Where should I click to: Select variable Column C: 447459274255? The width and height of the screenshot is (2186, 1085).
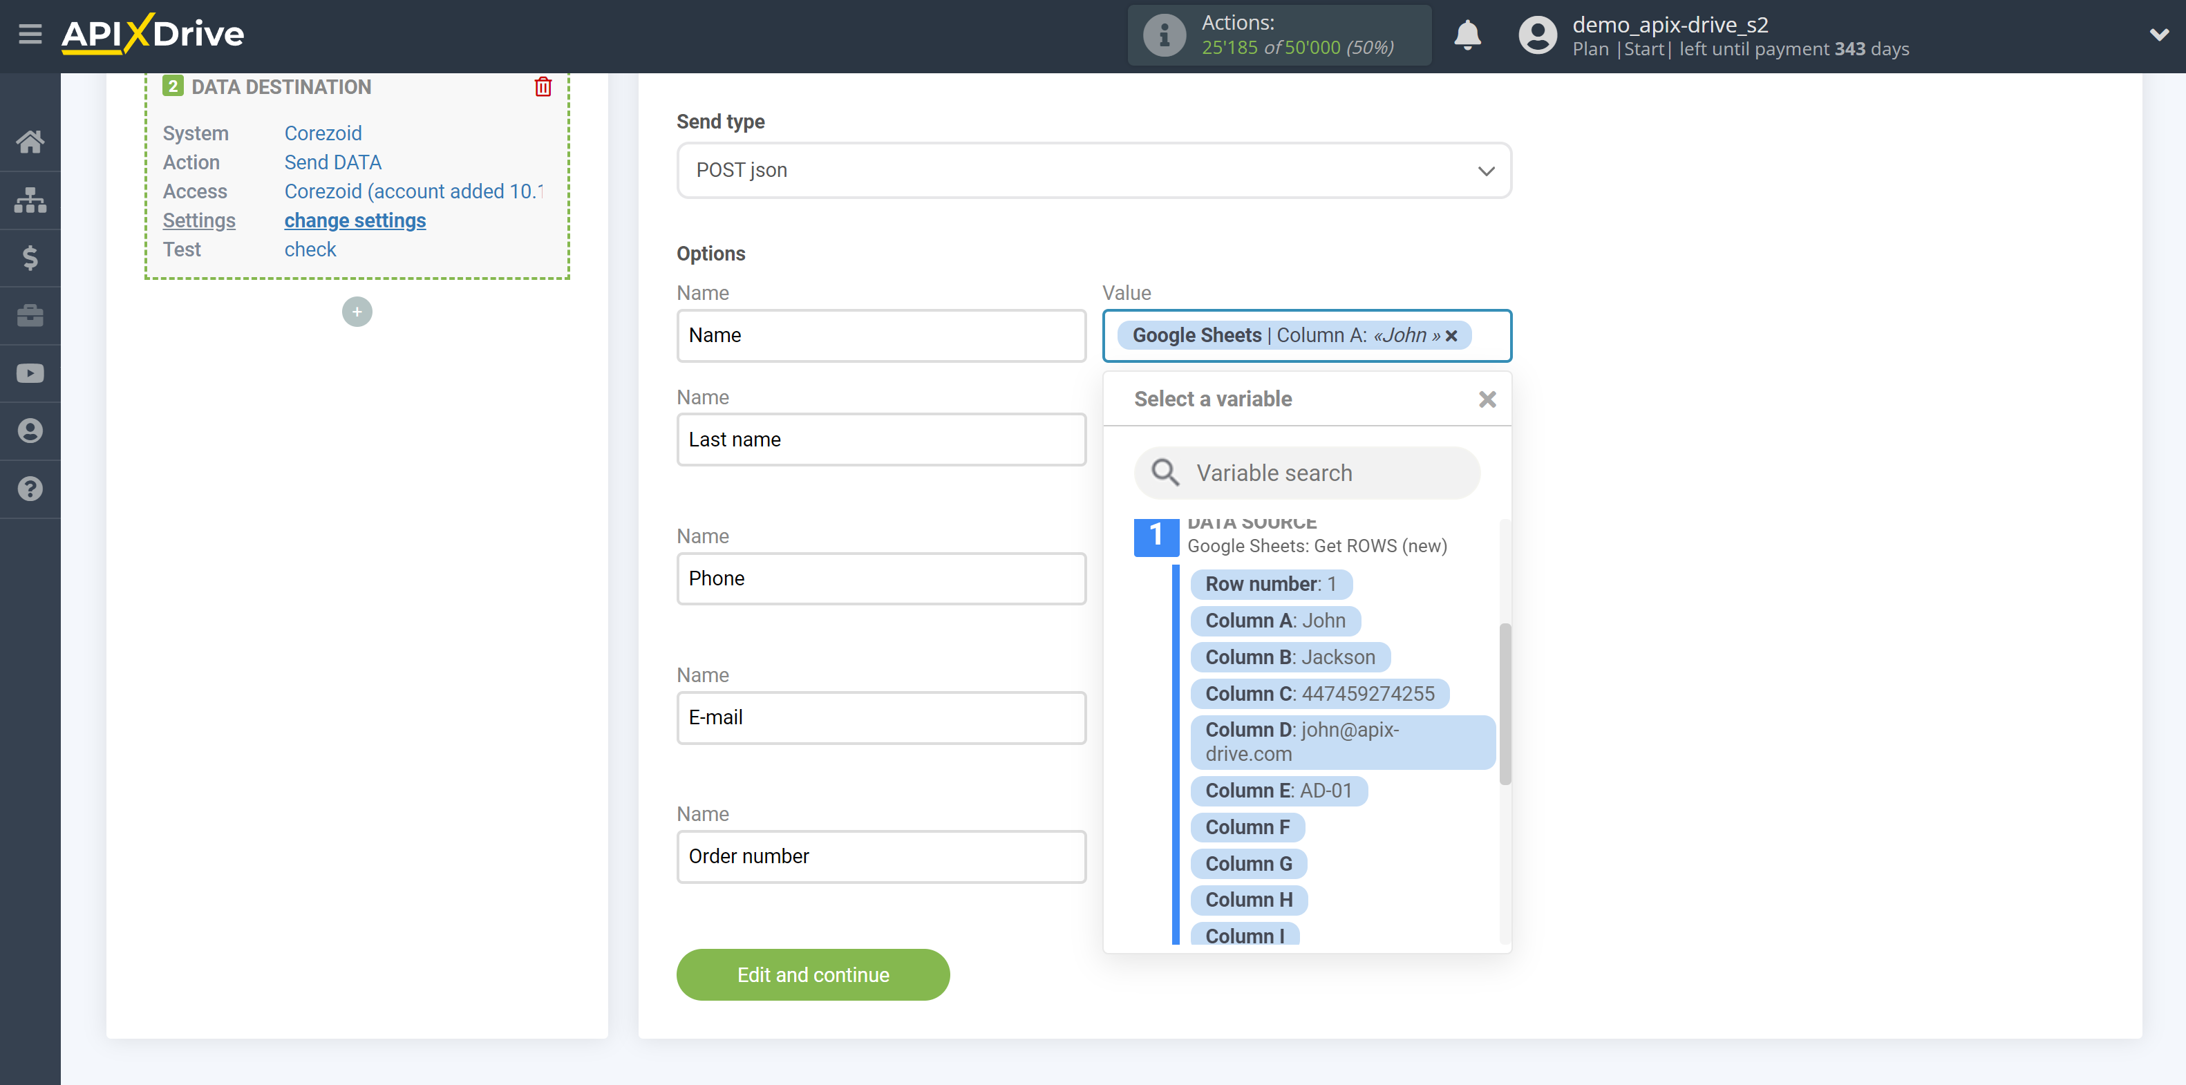tap(1319, 694)
